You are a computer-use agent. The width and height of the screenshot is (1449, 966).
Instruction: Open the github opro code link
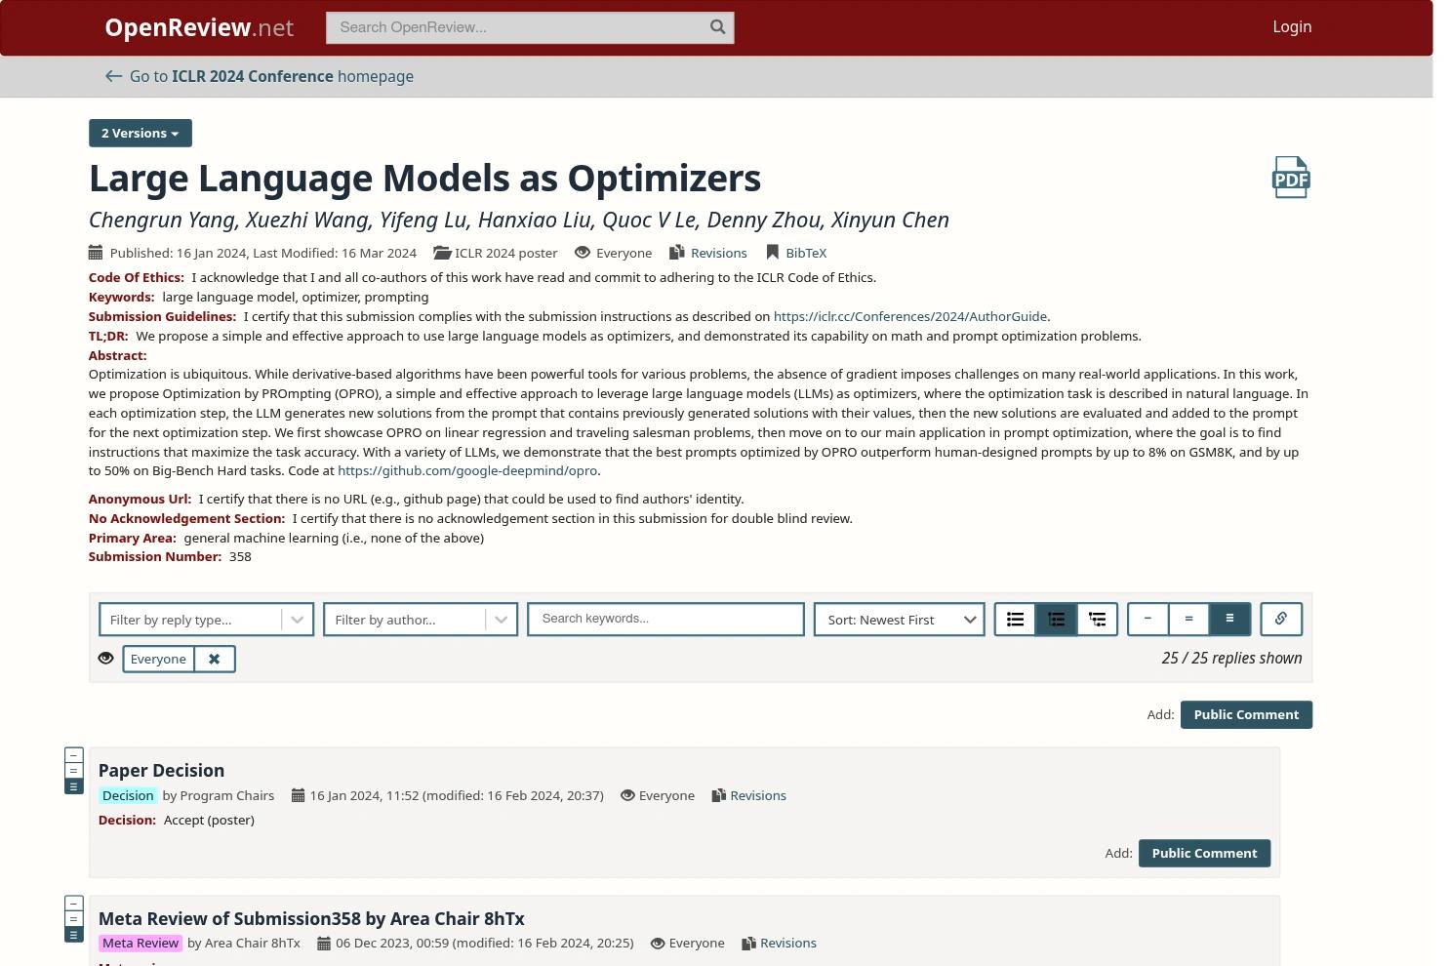467,470
